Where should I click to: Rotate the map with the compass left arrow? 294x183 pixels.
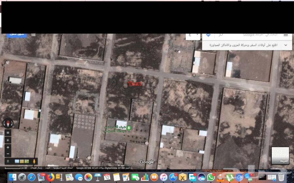tap(4, 123)
